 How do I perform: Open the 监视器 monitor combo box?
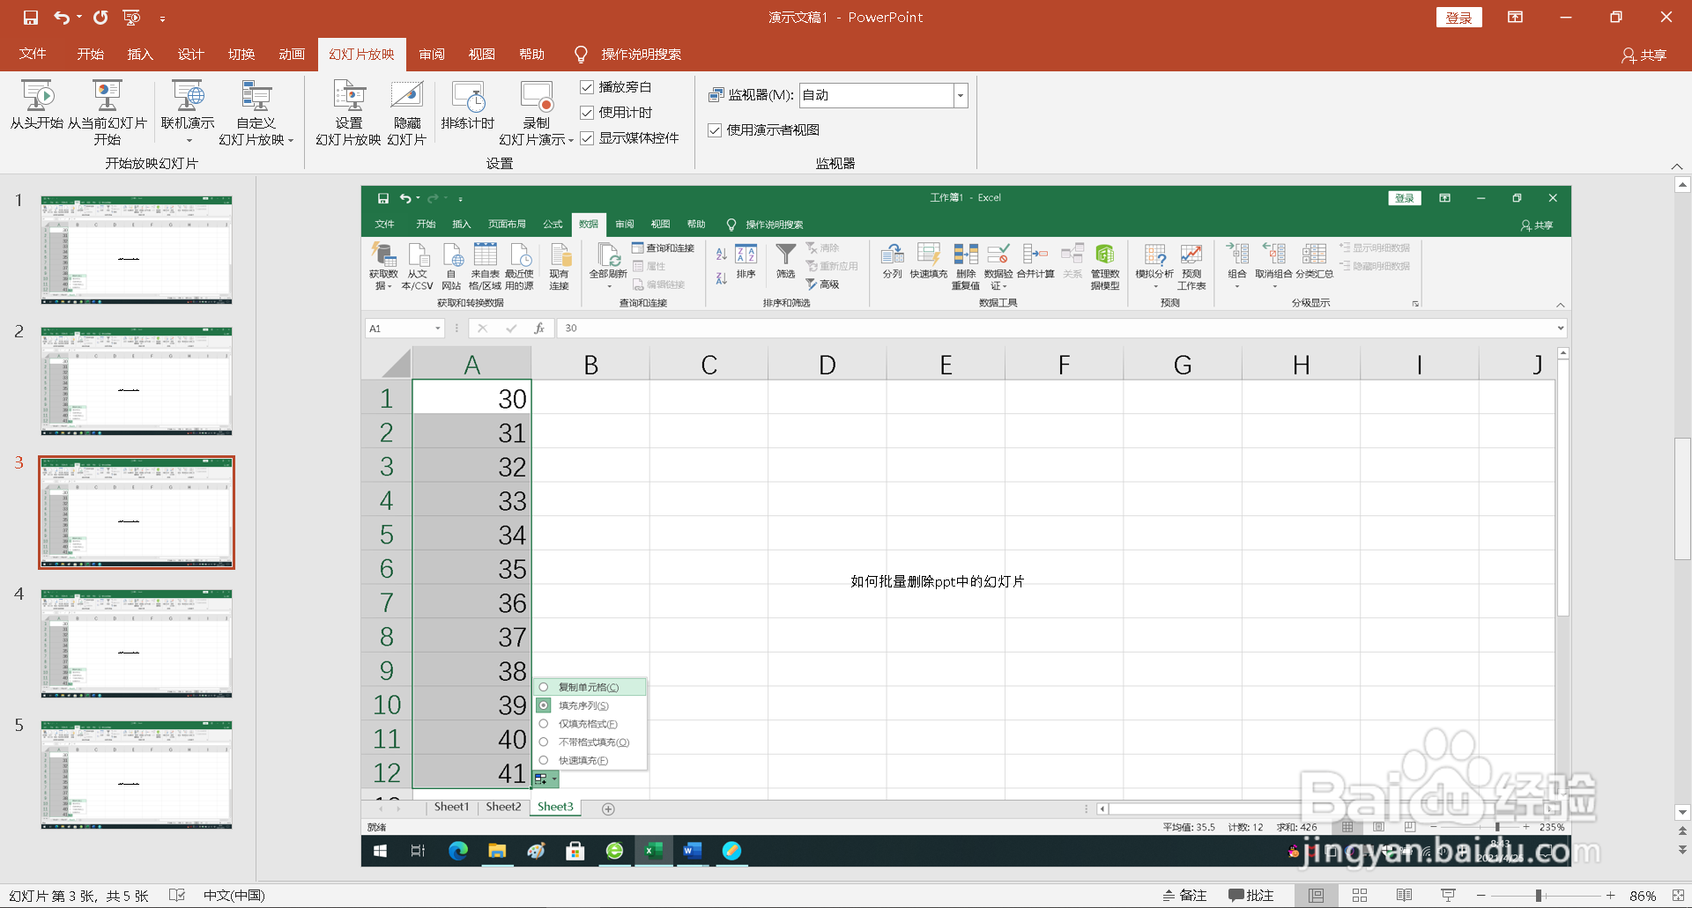(x=883, y=95)
